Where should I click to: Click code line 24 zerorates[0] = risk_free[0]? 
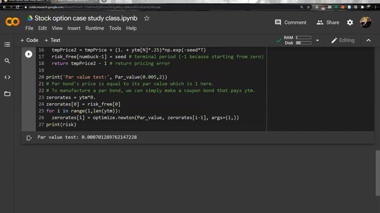point(83,104)
